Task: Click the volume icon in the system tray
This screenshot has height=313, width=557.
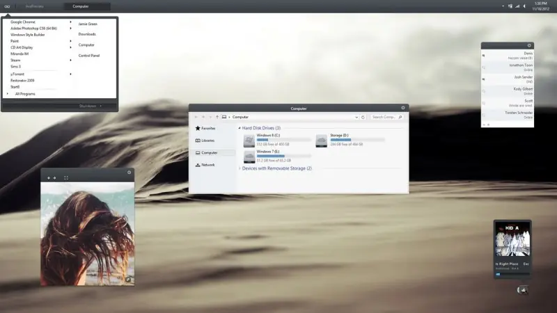Action: 524,6
